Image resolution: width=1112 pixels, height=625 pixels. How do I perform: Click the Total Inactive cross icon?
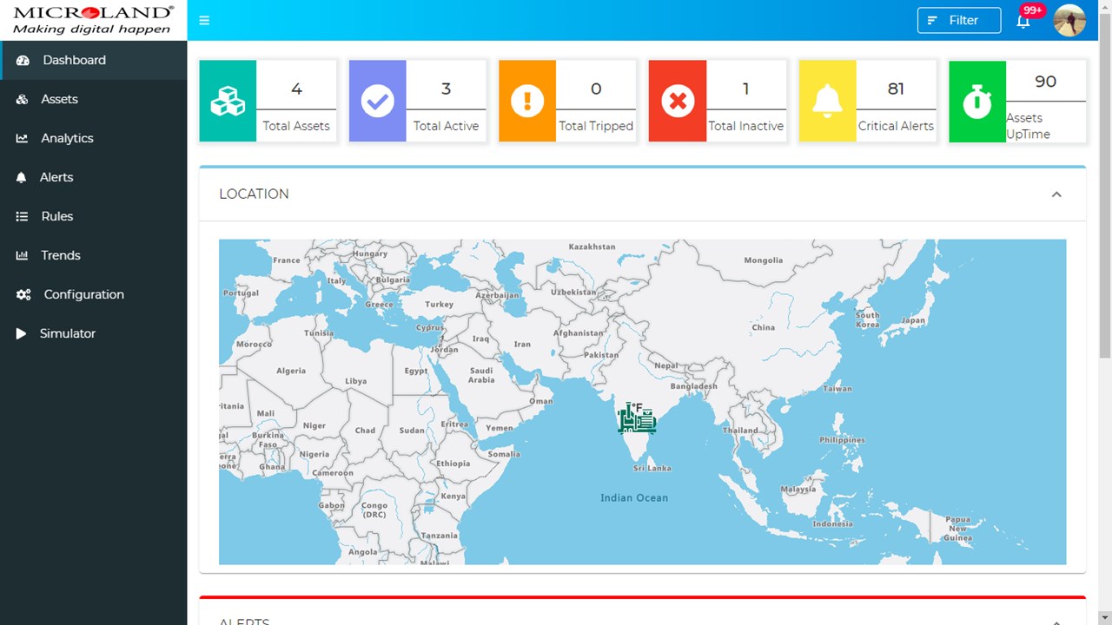pos(677,101)
